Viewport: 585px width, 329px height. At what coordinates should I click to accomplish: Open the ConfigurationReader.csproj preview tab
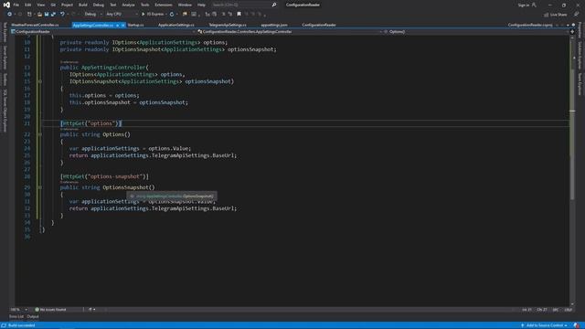pyautogui.click(x=530, y=25)
